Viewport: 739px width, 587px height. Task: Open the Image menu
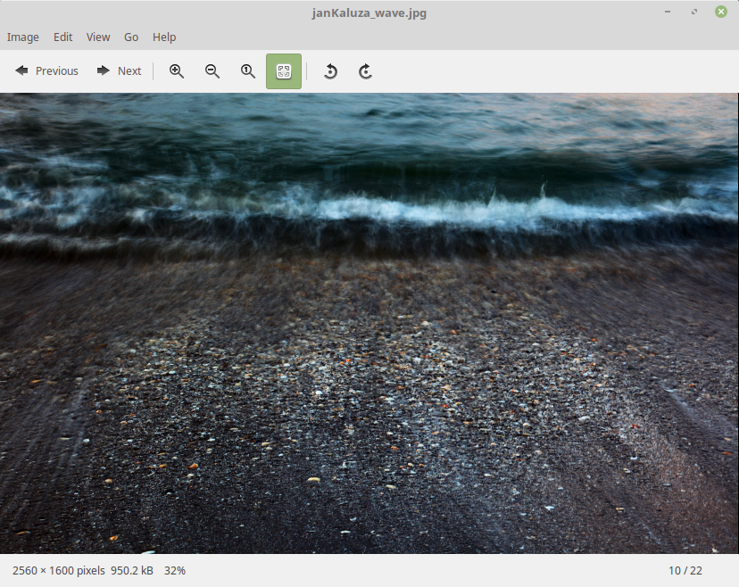[x=23, y=37]
